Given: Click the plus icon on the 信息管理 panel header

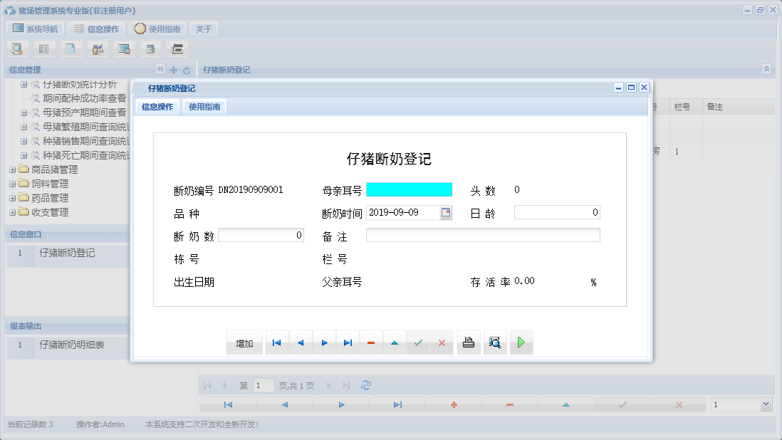Looking at the screenshot, I should [x=174, y=69].
